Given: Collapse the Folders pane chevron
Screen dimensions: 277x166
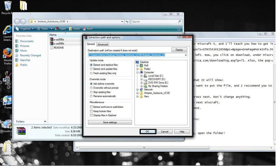Looking at the screenshot, I should tap(45, 121).
